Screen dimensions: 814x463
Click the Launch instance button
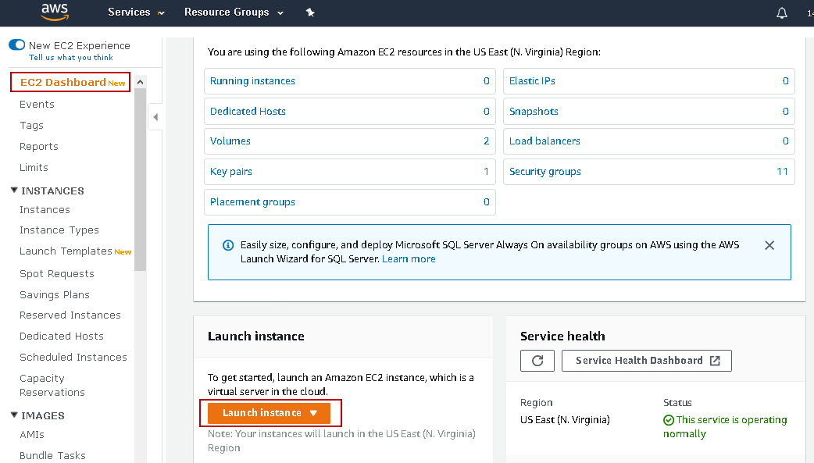tap(270, 413)
